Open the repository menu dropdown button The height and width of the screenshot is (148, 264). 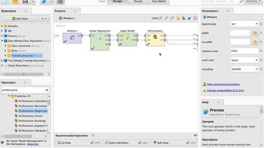44,18
